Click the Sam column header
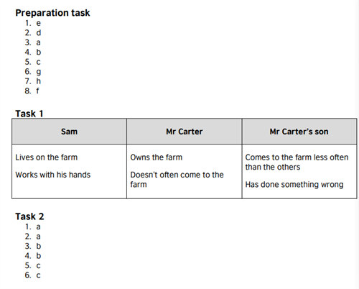This screenshot has height=289, width=359. pos(69,132)
